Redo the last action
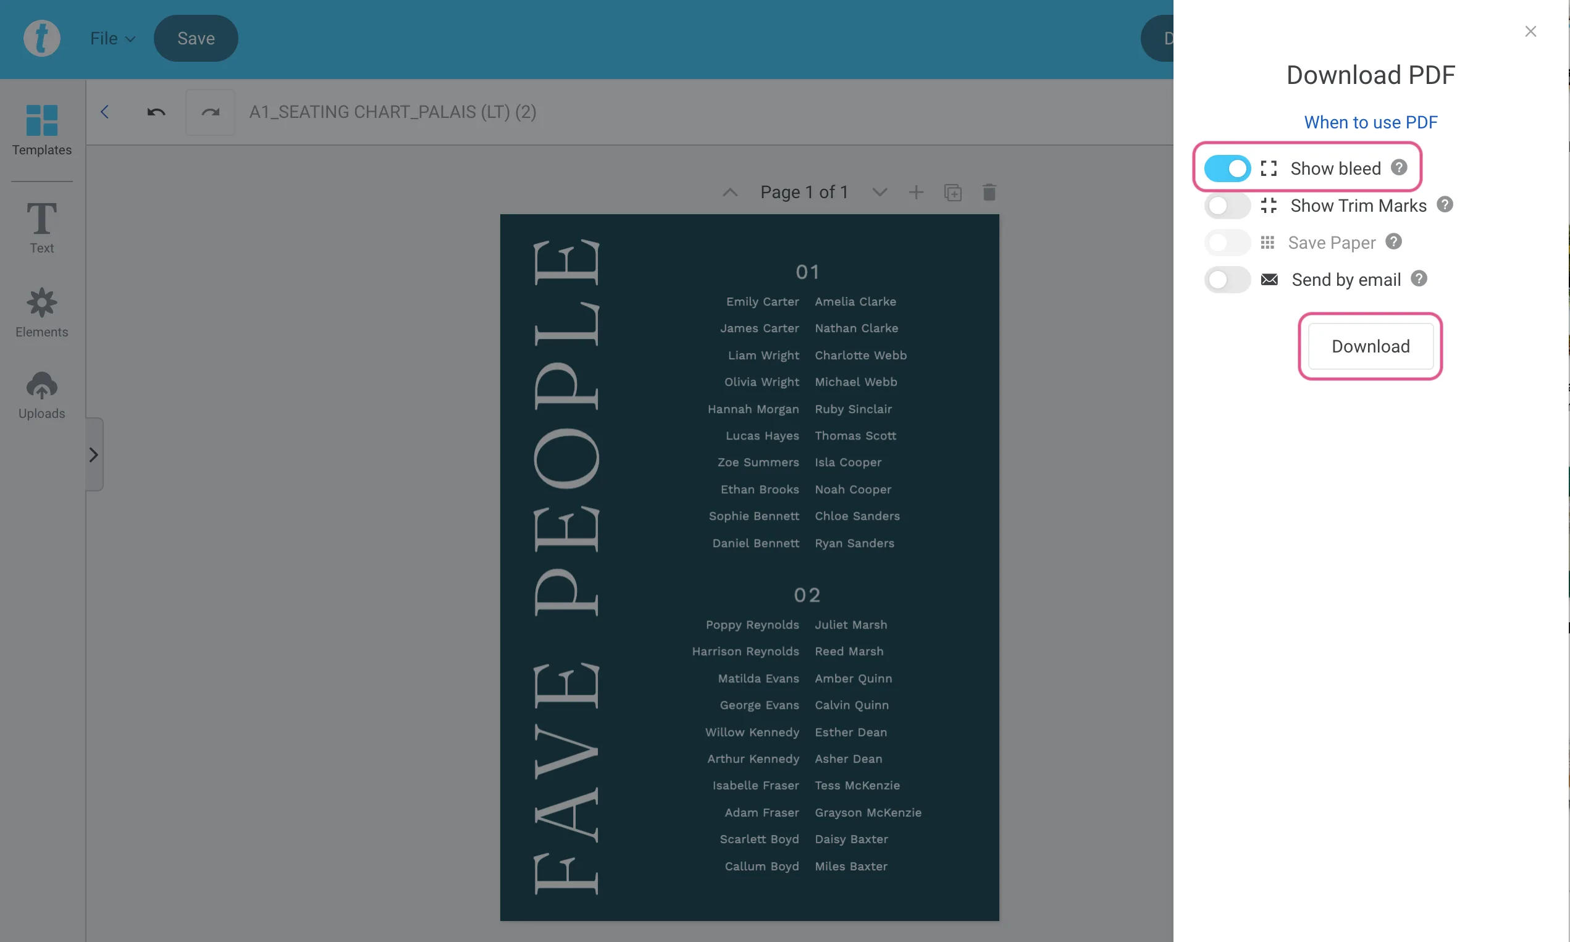The image size is (1570, 942). tap(210, 112)
